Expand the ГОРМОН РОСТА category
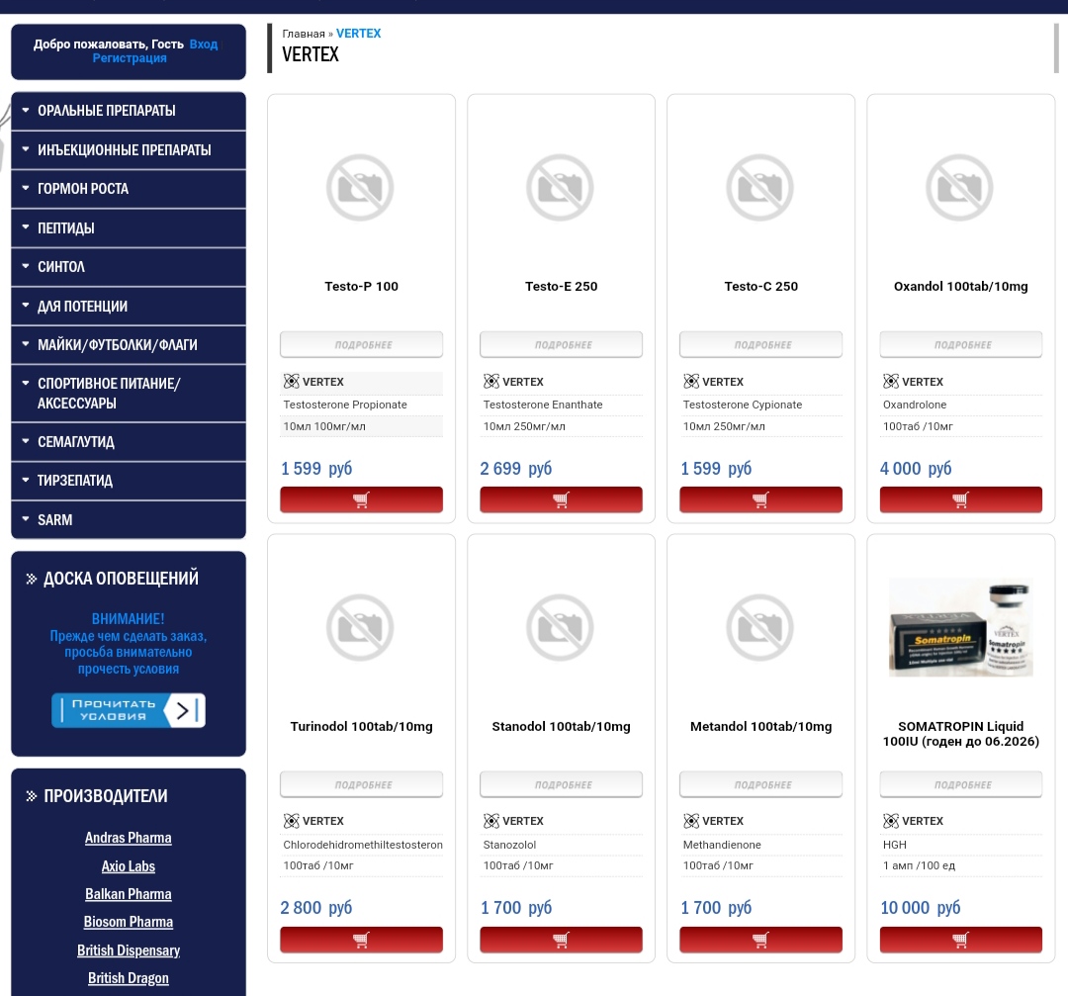 coord(128,189)
